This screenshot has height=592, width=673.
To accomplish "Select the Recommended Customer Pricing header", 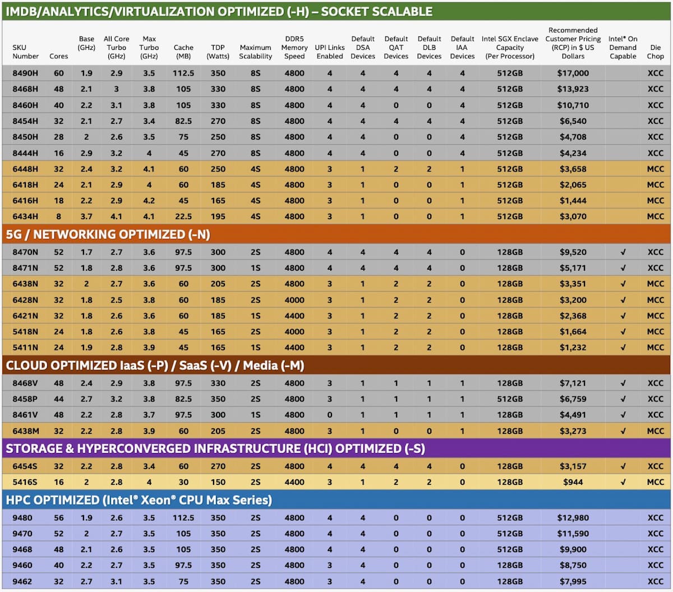I will pyautogui.click(x=573, y=43).
